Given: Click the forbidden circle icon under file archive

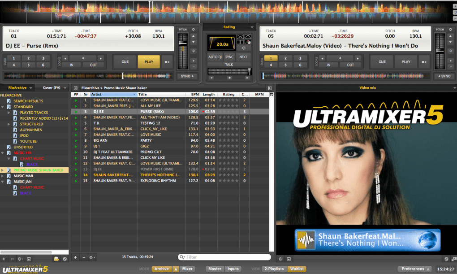Looking at the screenshot, I should pyautogui.click(x=65, y=259).
